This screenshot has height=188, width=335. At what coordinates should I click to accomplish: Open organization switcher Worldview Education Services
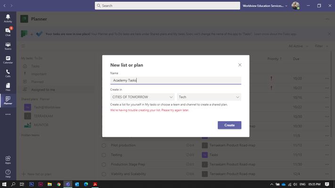tap(265, 6)
